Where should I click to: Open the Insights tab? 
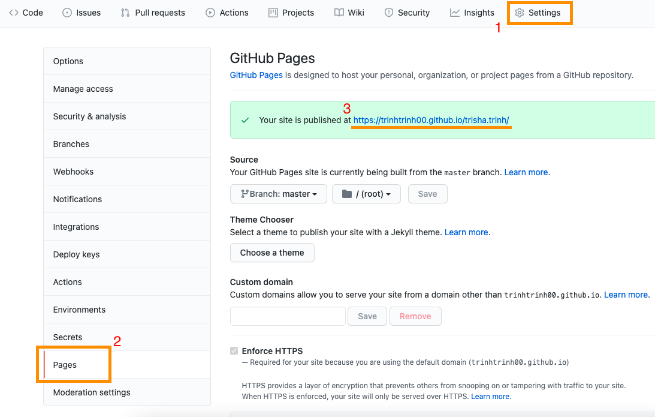point(472,13)
